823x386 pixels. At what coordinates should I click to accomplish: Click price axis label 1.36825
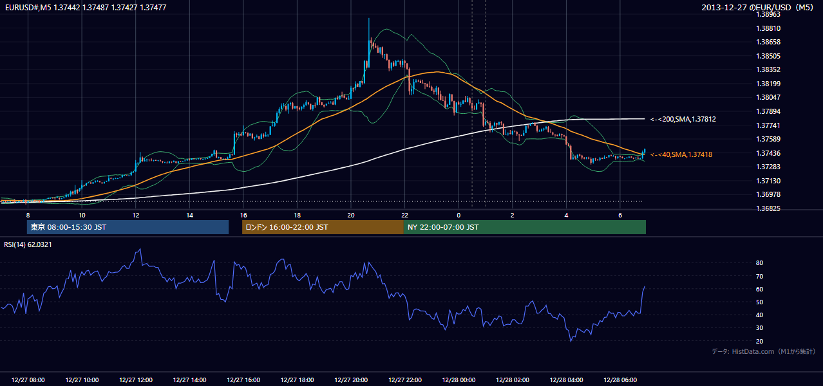coord(768,208)
